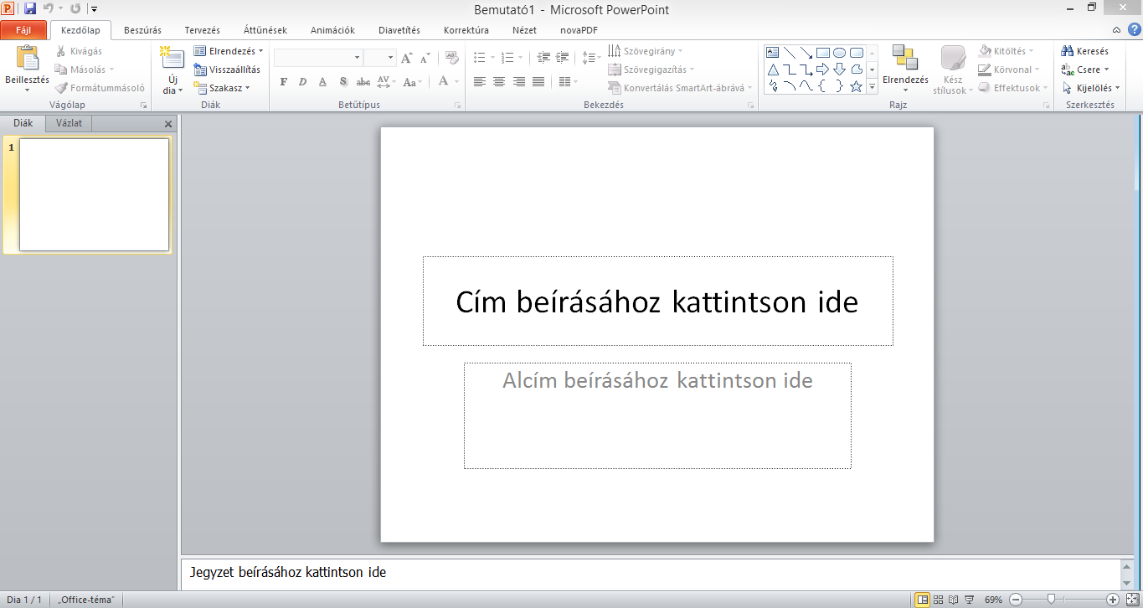This screenshot has height=608, width=1143.
Task: Open the Elrendezés layout dropdown
Action: (x=228, y=51)
